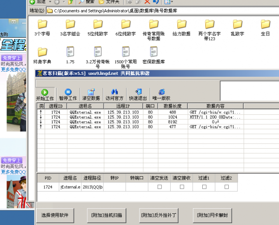The width and height of the screenshot is (279, 225).
Task: Click the Move To toolbar icon
Action: [x=129, y=2]
